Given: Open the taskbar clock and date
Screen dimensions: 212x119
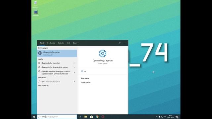Looking at the screenshot, I should pos(170,117).
